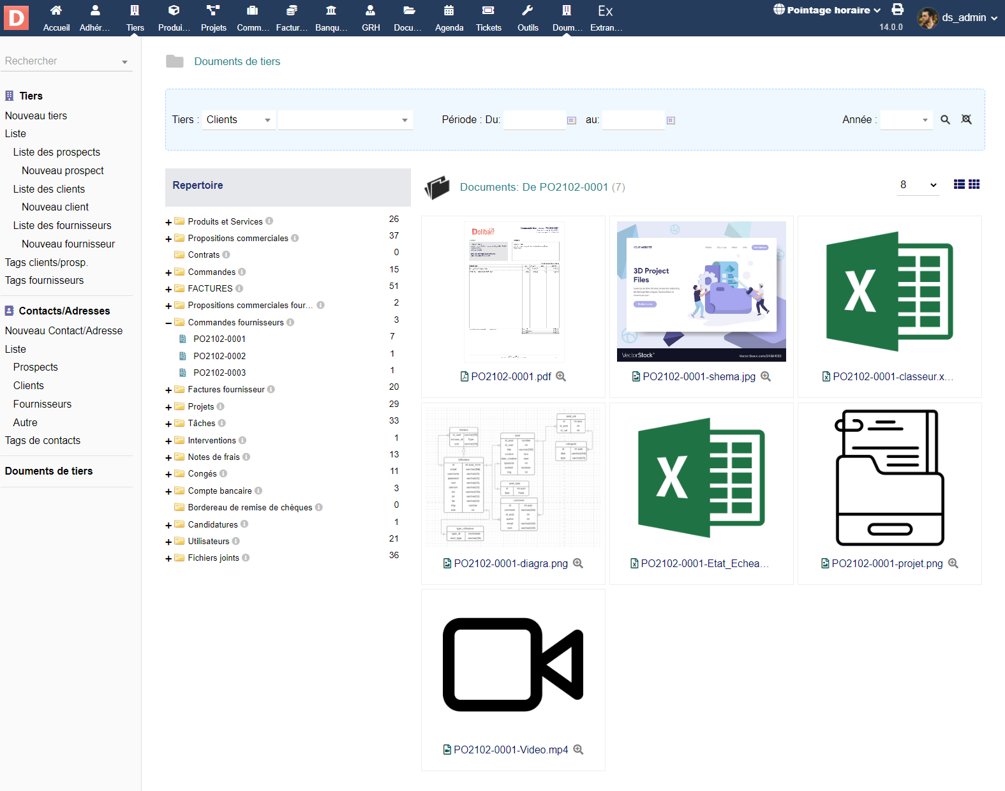Preview PO2102-0001.pdf with magnifier icon
This screenshot has height=791, width=1005.
561,376
